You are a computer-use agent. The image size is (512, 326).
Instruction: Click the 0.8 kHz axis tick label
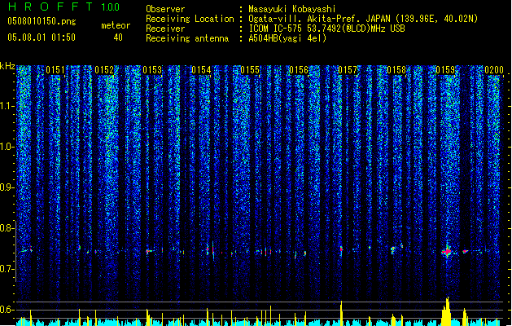(x=7, y=228)
